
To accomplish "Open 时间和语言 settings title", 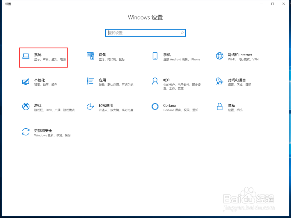I will point(237,80).
